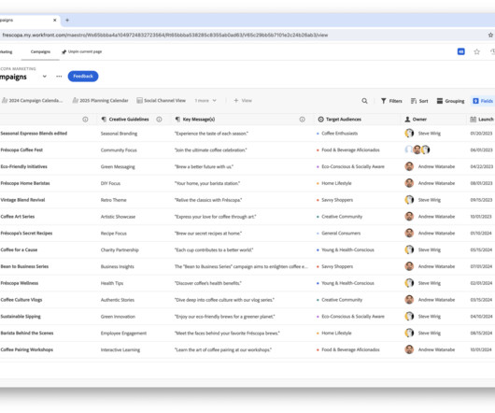Viewport: 495px width, 413px height.
Task: Switch to the 2025 Planning Calendar view
Action: pyautogui.click(x=100, y=101)
